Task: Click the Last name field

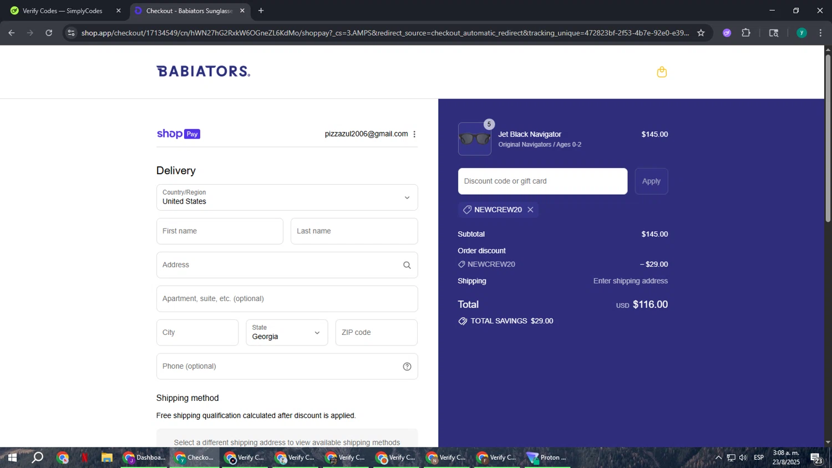Action: point(354,231)
